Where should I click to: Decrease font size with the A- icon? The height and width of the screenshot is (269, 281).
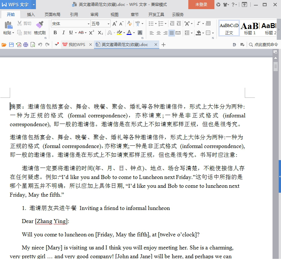coord(121,24)
